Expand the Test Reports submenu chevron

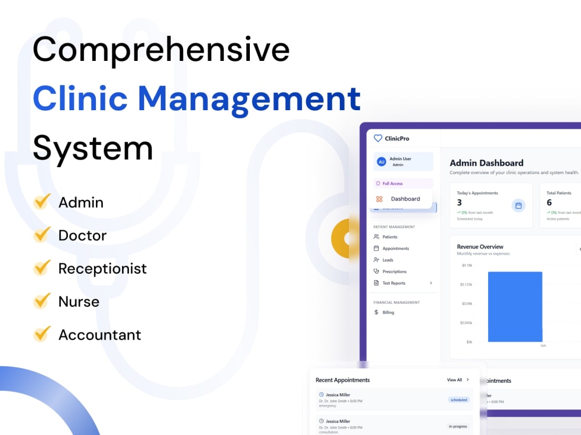point(431,283)
